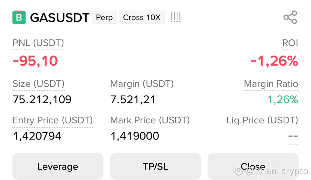Tap the Perp tag
The image size is (311, 180).
click(104, 18)
